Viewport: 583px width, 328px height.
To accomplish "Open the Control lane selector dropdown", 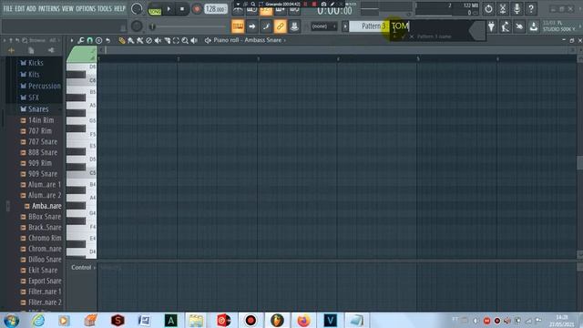I will 83,267.
